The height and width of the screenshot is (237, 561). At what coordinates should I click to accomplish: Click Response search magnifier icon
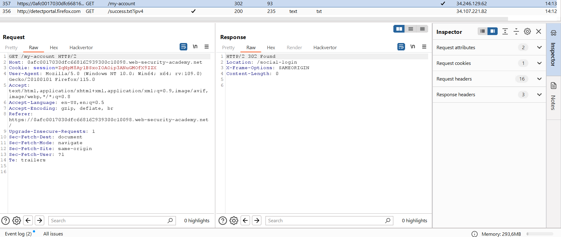pos(388,220)
